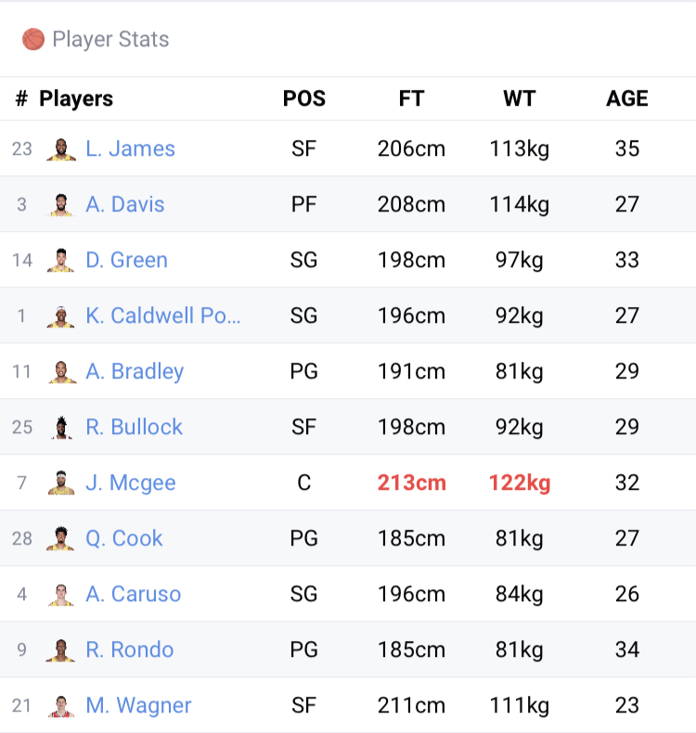The height and width of the screenshot is (733, 696).
Task: Click M. Wagner's player avatar
Action: coord(61,705)
